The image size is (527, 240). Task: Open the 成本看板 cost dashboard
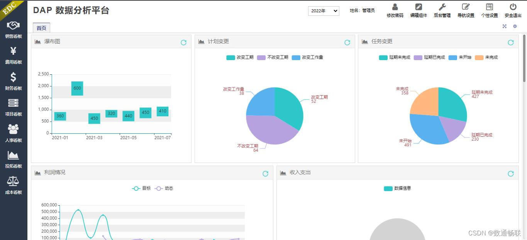pyautogui.click(x=14, y=185)
